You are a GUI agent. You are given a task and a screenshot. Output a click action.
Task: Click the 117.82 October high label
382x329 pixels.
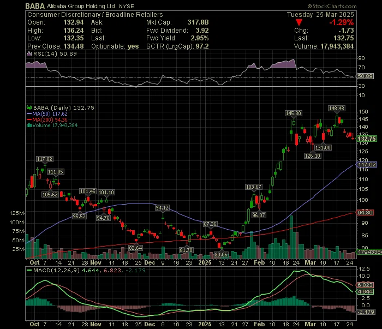pos(45,159)
